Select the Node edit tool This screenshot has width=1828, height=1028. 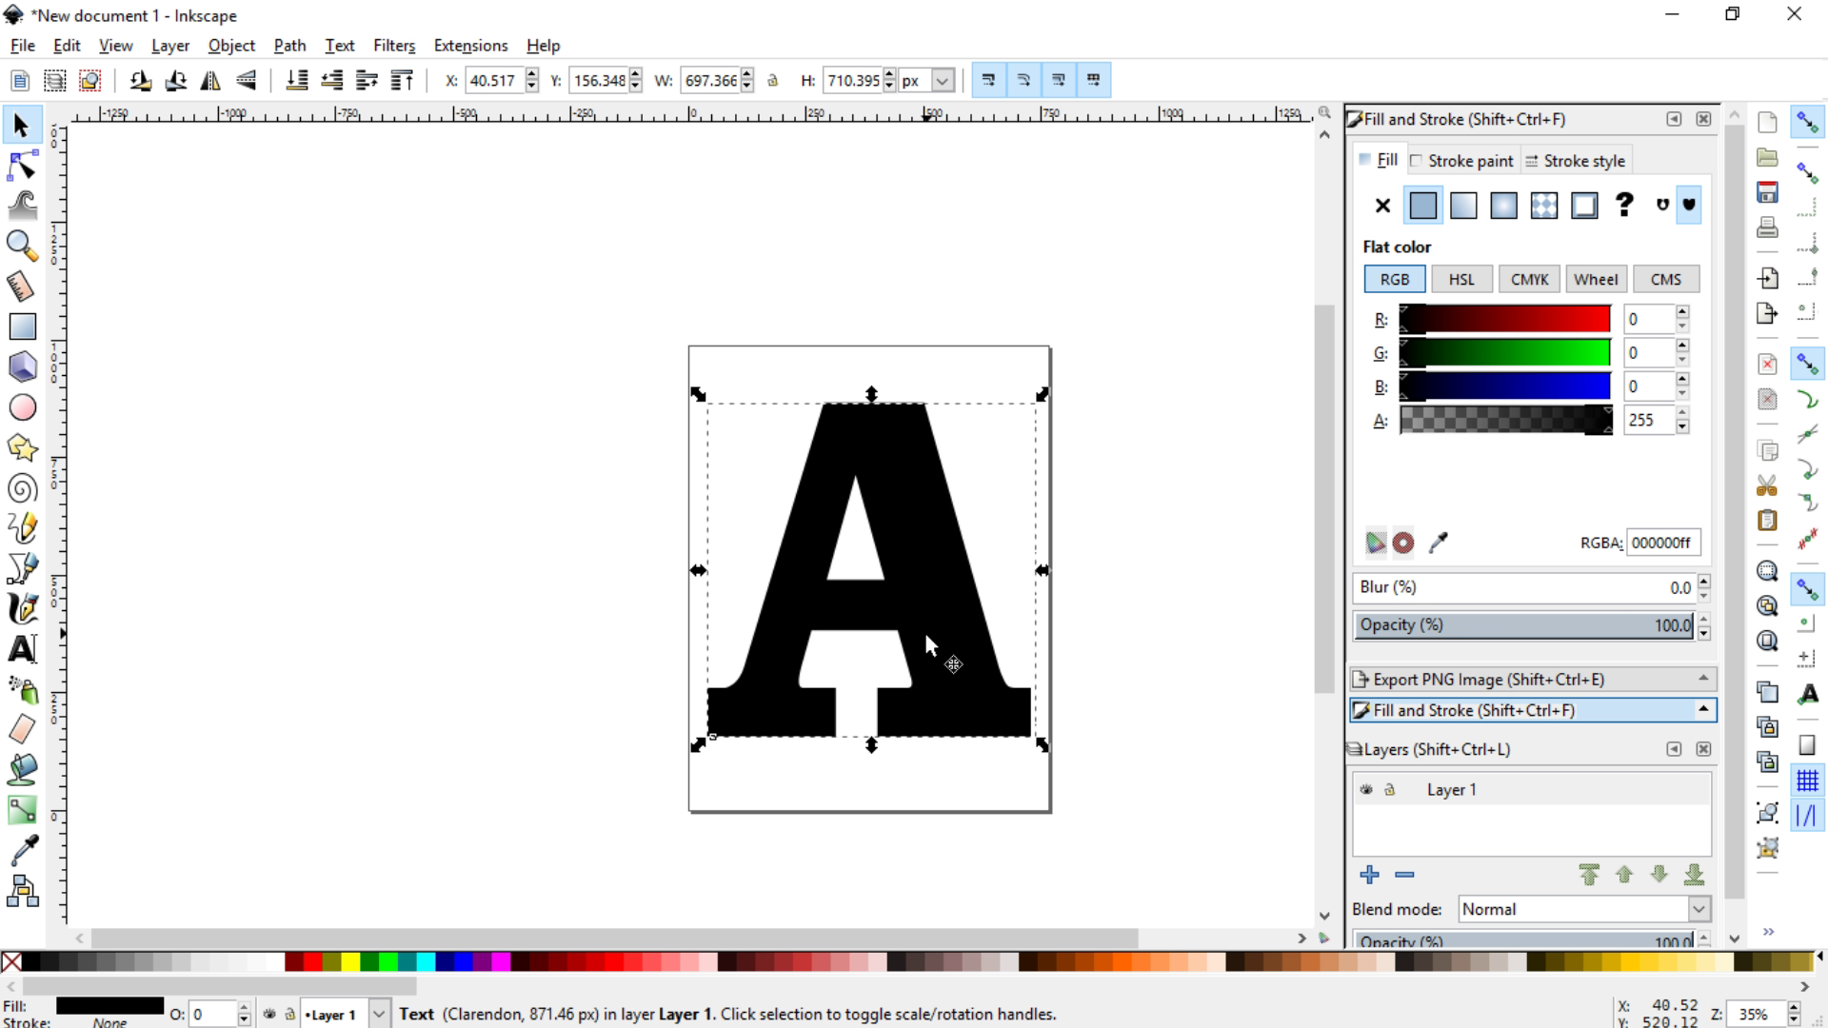click(x=21, y=166)
